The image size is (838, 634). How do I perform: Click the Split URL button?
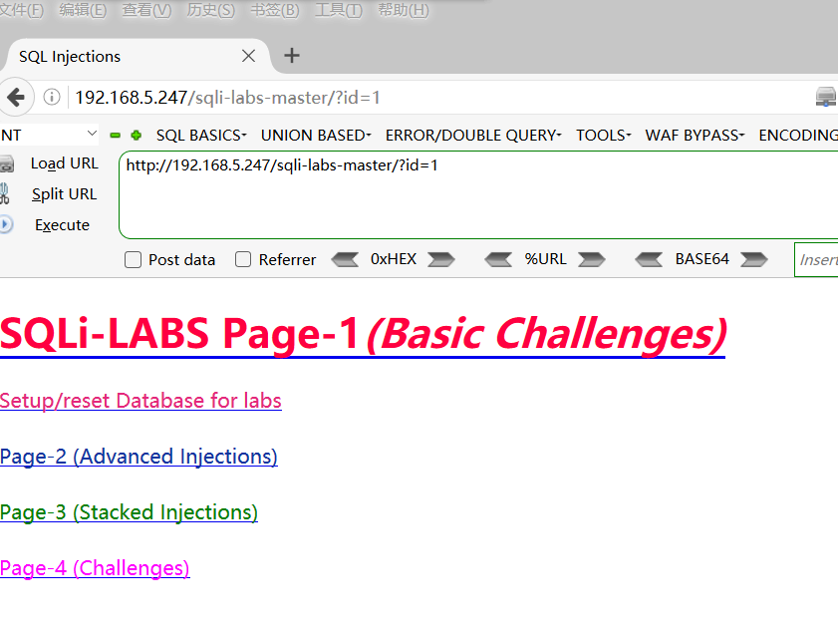point(64,194)
